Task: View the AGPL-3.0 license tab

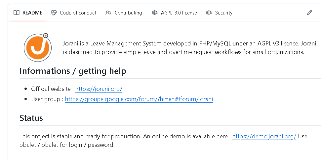Action: [179, 13]
